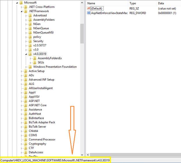Select the BidInterface key
Screen dimensions: 181x163
coord(36,118)
